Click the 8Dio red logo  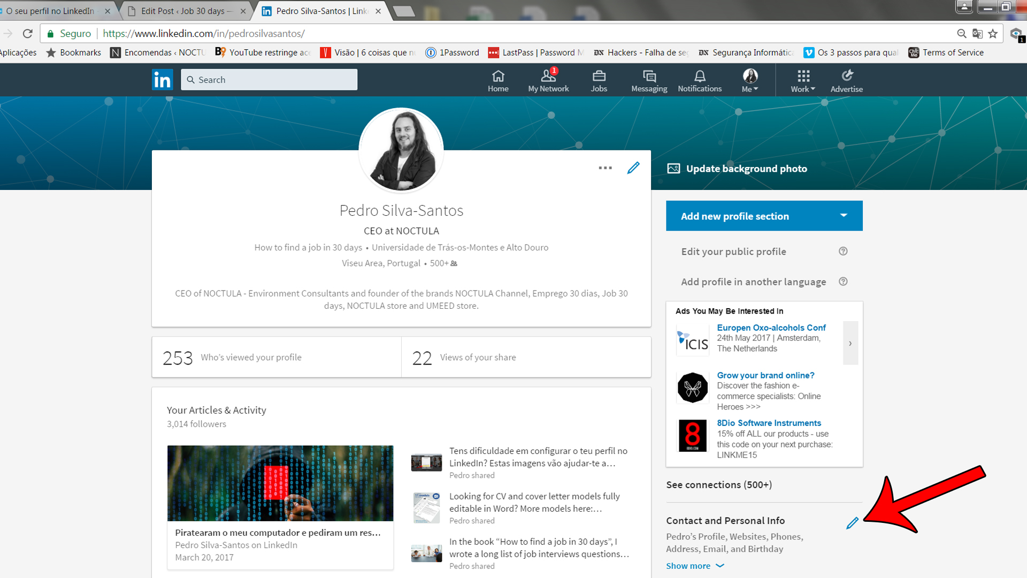(x=692, y=436)
